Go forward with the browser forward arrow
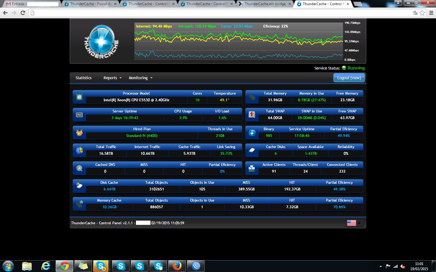This screenshot has height=272, width=436. pos(14,13)
